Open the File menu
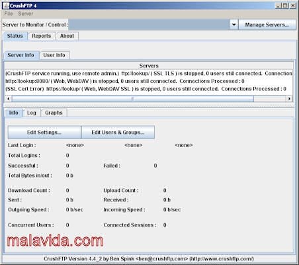 (x=9, y=14)
